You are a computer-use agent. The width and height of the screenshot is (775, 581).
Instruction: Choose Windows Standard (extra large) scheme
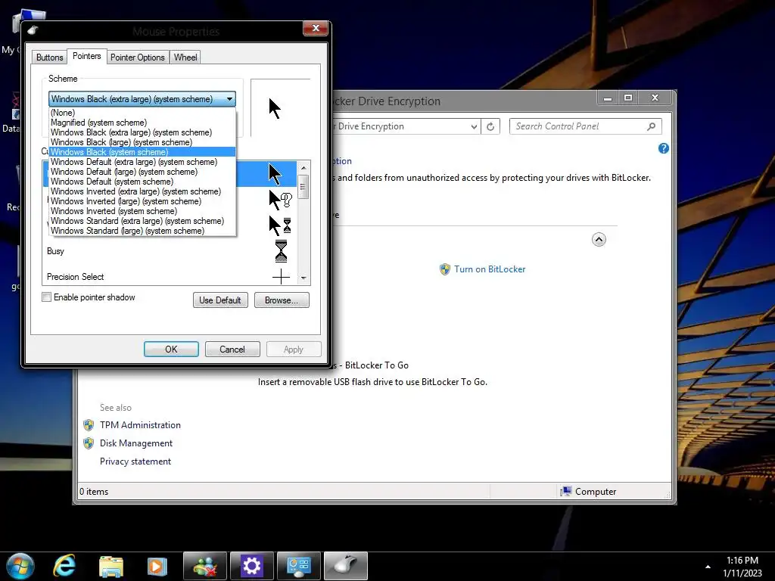pyautogui.click(x=142, y=221)
